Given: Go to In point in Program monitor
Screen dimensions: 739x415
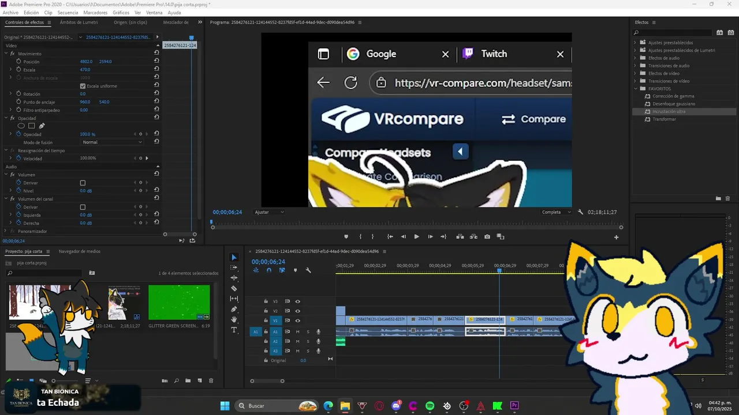Looking at the screenshot, I should pyautogui.click(x=390, y=236).
